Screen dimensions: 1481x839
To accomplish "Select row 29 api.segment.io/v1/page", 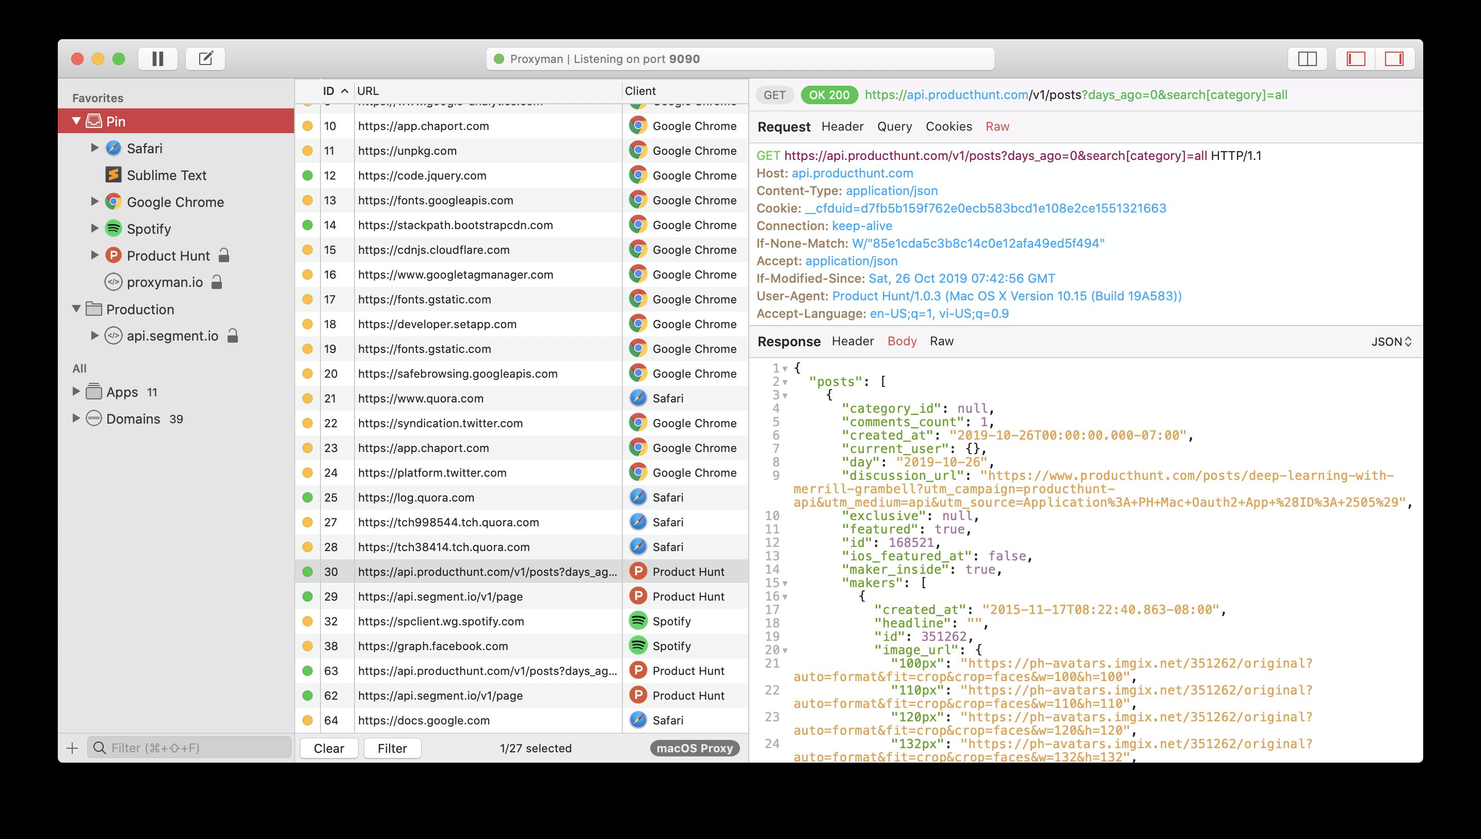I will coord(522,596).
